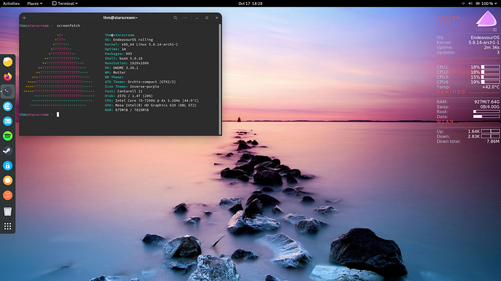Screen dimensions: 501x281
Task: Show all applications grid
Action: click(8, 226)
